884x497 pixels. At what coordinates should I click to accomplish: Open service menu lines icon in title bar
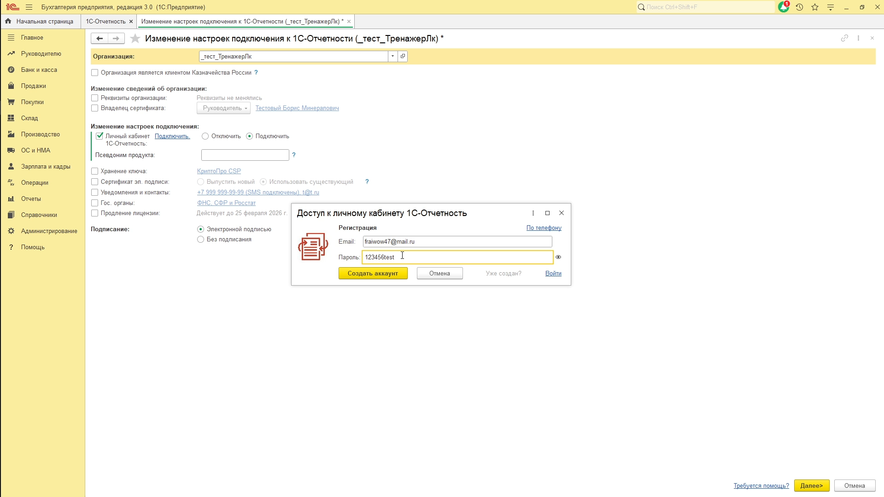pyautogui.click(x=831, y=7)
